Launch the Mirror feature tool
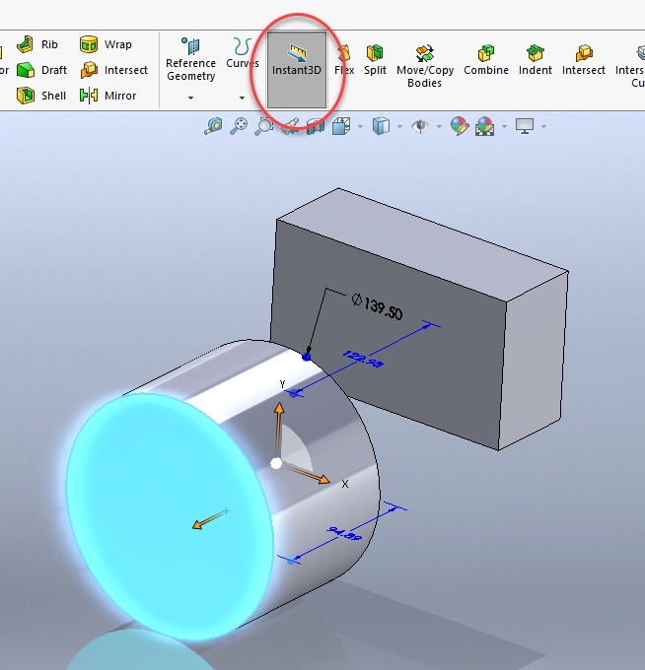 tap(107, 96)
